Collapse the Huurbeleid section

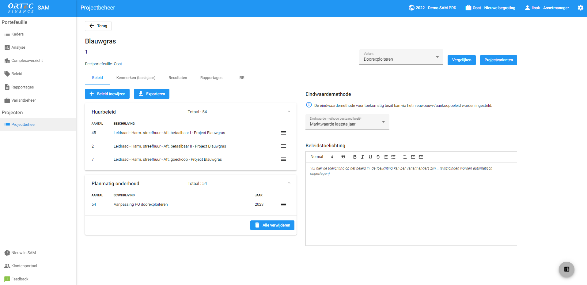click(x=289, y=112)
